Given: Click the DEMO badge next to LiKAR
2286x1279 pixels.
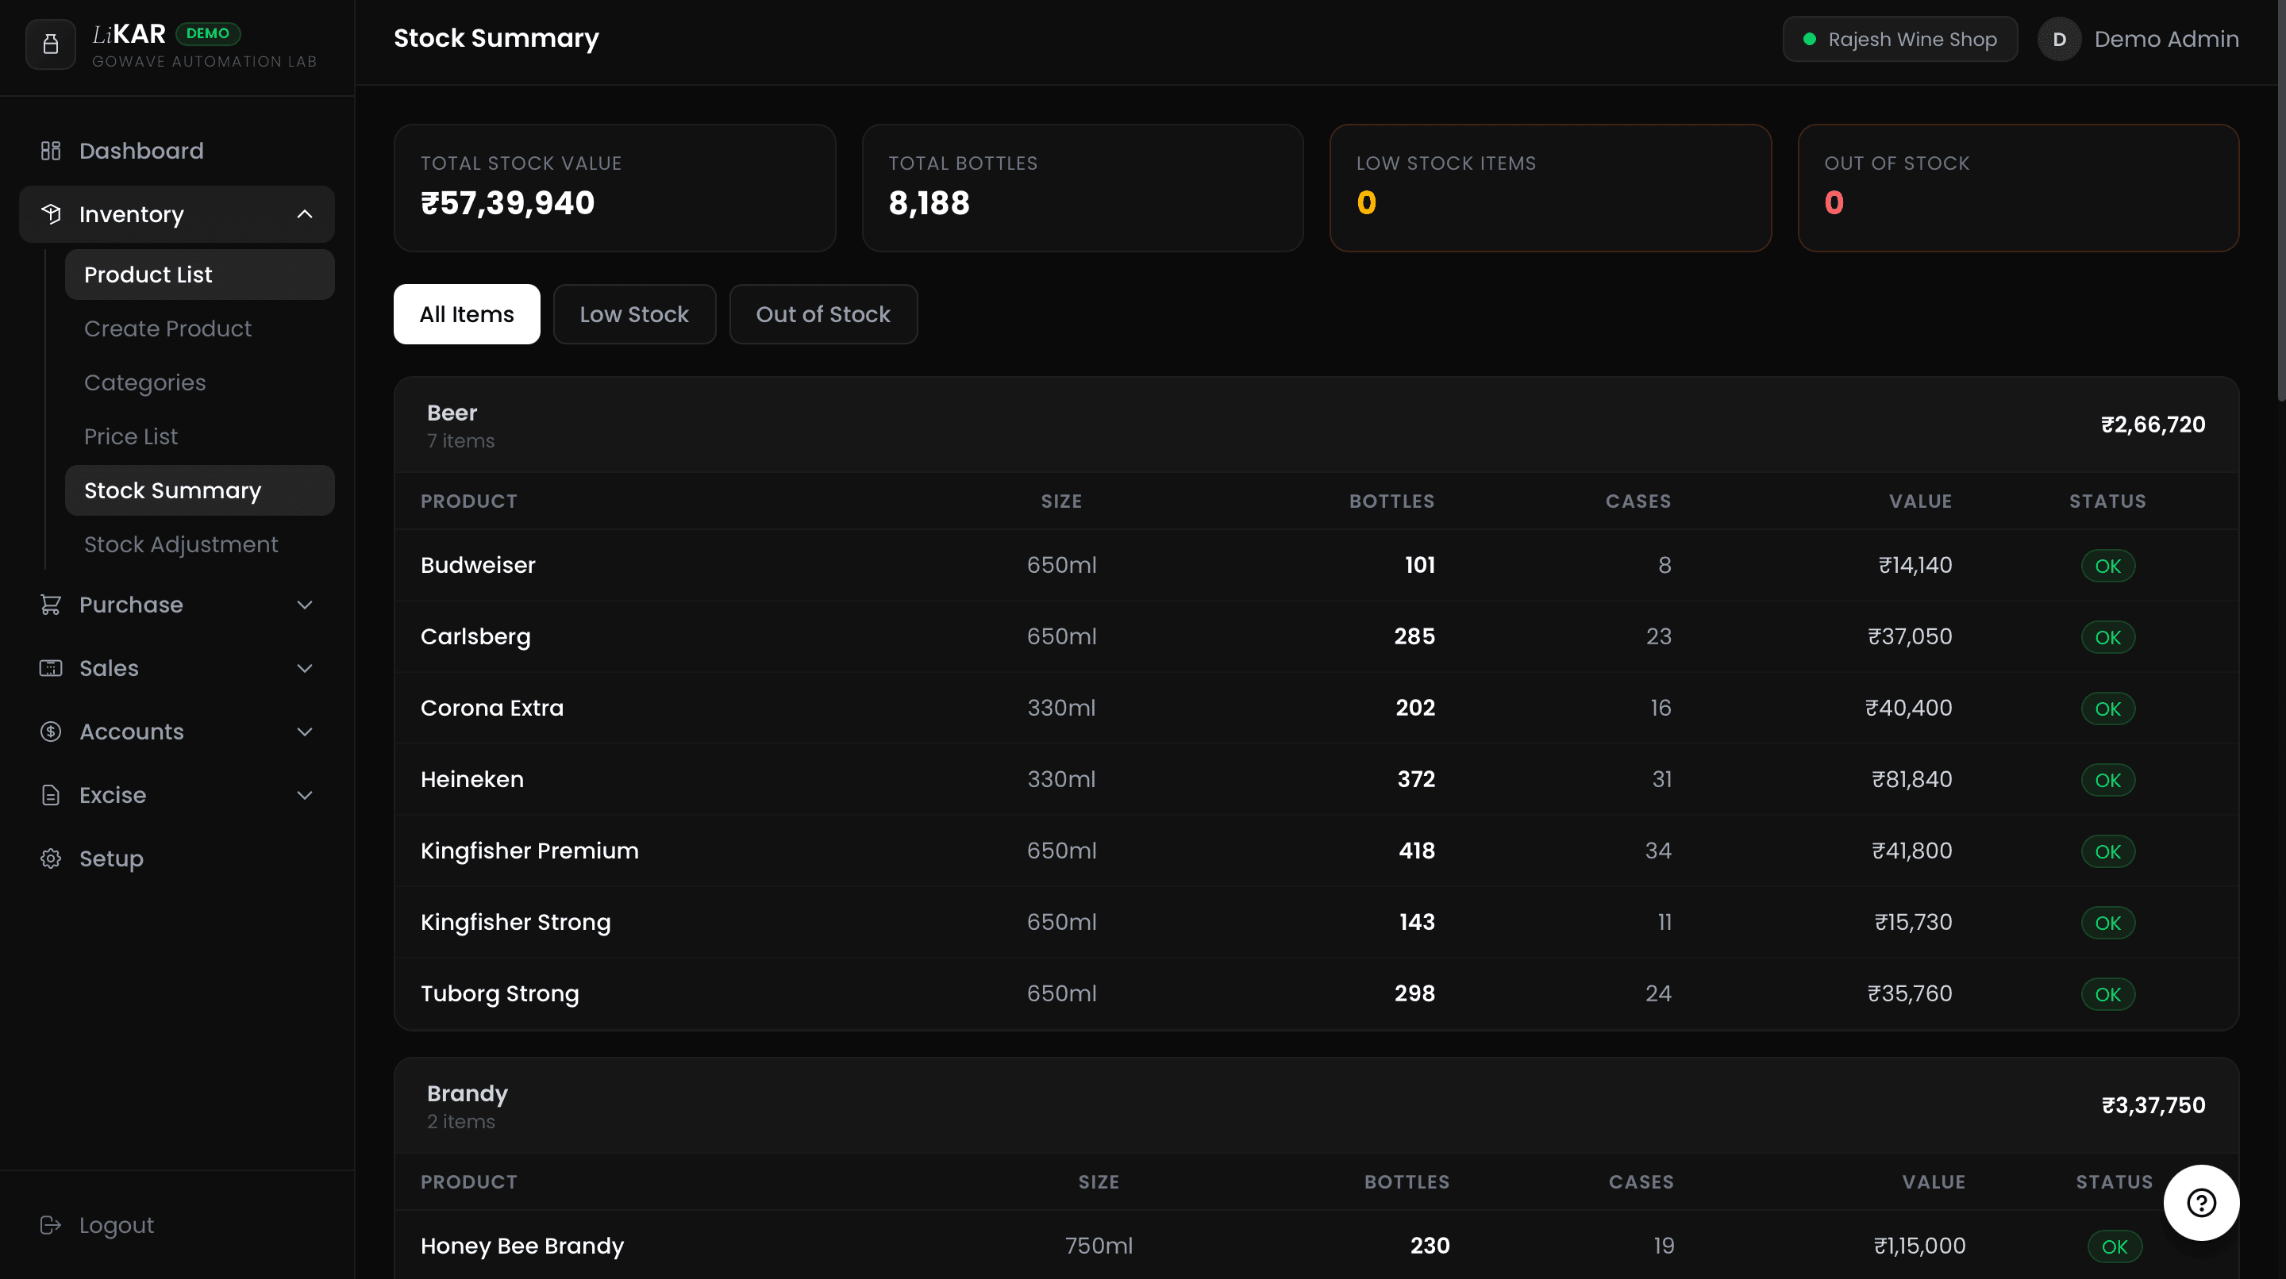Looking at the screenshot, I should pyautogui.click(x=208, y=33).
